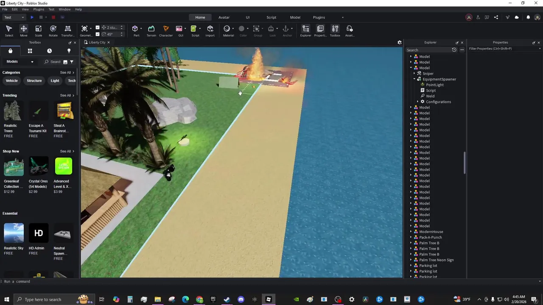Toggle the rotate snapping 45° checkbox
Viewport: 543px width, 305px height.
tap(98, 34)
